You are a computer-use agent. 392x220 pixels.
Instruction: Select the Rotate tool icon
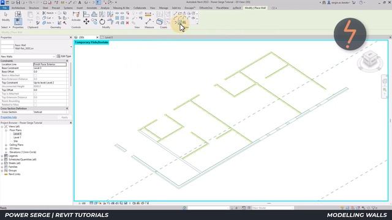pos(102,22)
